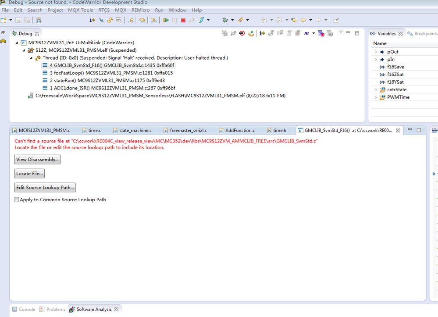This screenshot has height=317, width=438.
Task: Open the PEMicro menu
Action: point(140,10)
